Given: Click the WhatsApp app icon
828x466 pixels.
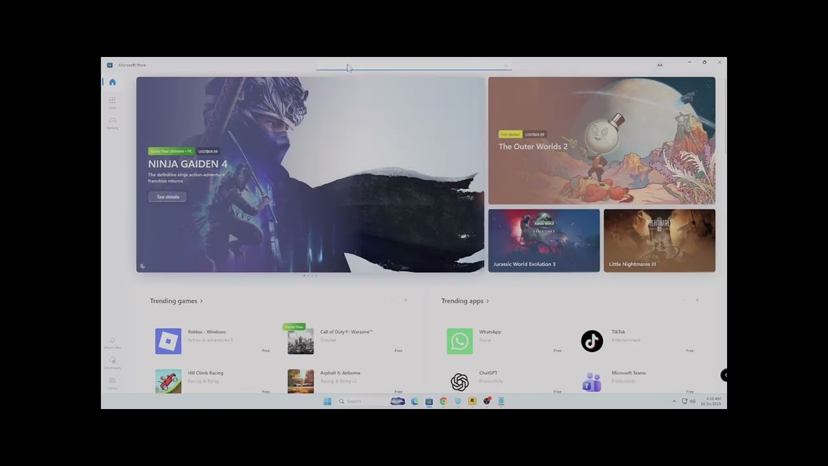Looking at the screenshot, I should coord(459,341).
